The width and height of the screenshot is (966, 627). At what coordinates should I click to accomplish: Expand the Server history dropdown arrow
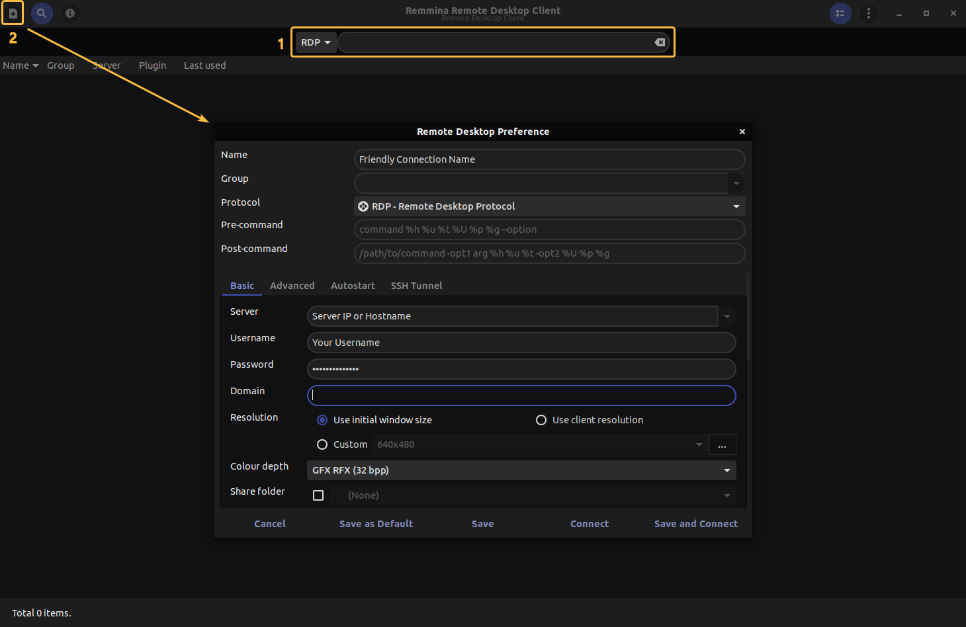(x=727, y=316)
